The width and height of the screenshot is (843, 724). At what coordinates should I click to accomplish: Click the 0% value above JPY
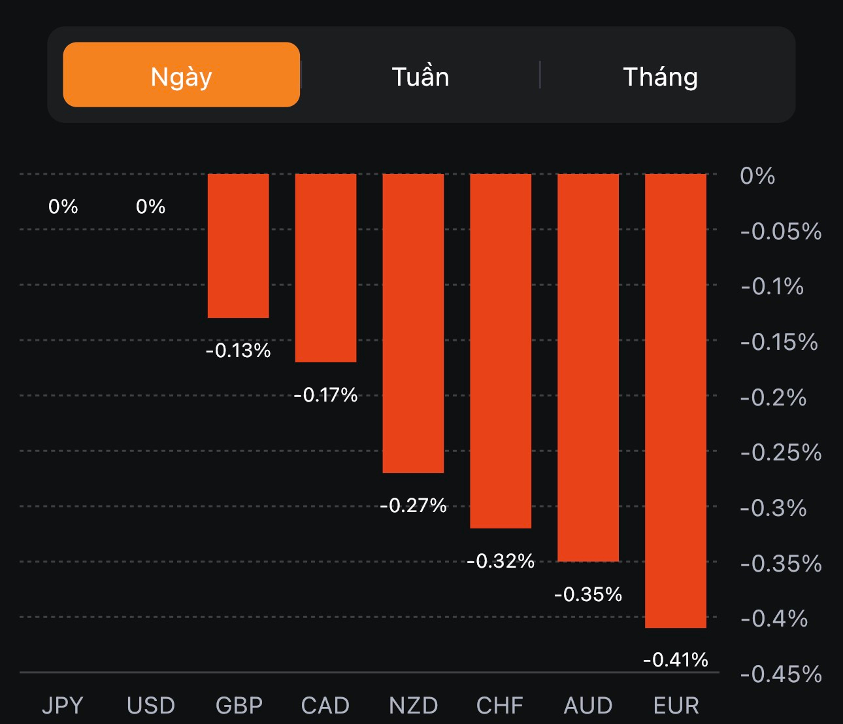click(x=63, y=207)
